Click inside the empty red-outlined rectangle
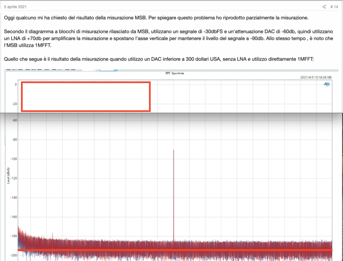The height and width of the screenshot is (261, 343). 85,97
